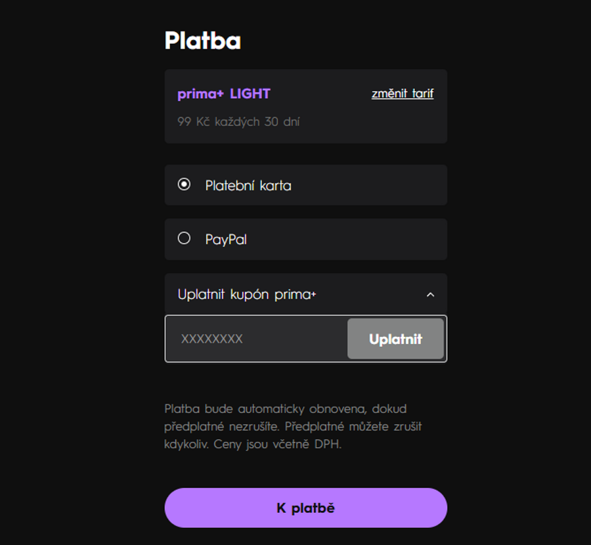This screenshot has width=591, height=545.
Task: Click the 'Platební karta' option label
Action: pyautogui.click(x=248, y=186)
